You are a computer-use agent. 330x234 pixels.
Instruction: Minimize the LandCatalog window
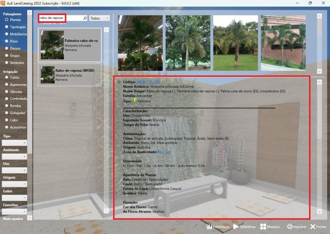[x=297, y=3]
